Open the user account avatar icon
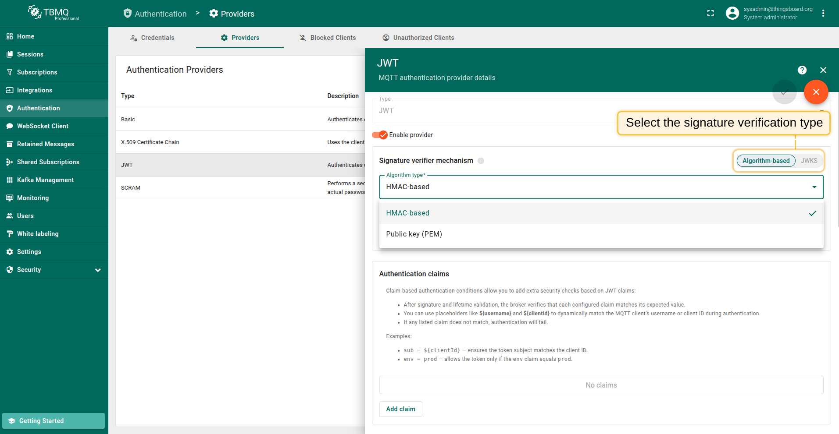 (x=732, y=13)
